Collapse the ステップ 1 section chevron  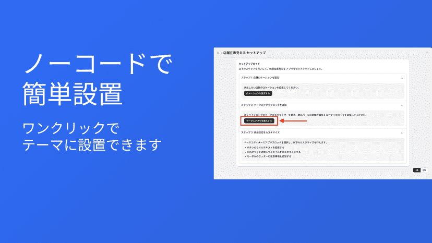(x=401, y=78)
